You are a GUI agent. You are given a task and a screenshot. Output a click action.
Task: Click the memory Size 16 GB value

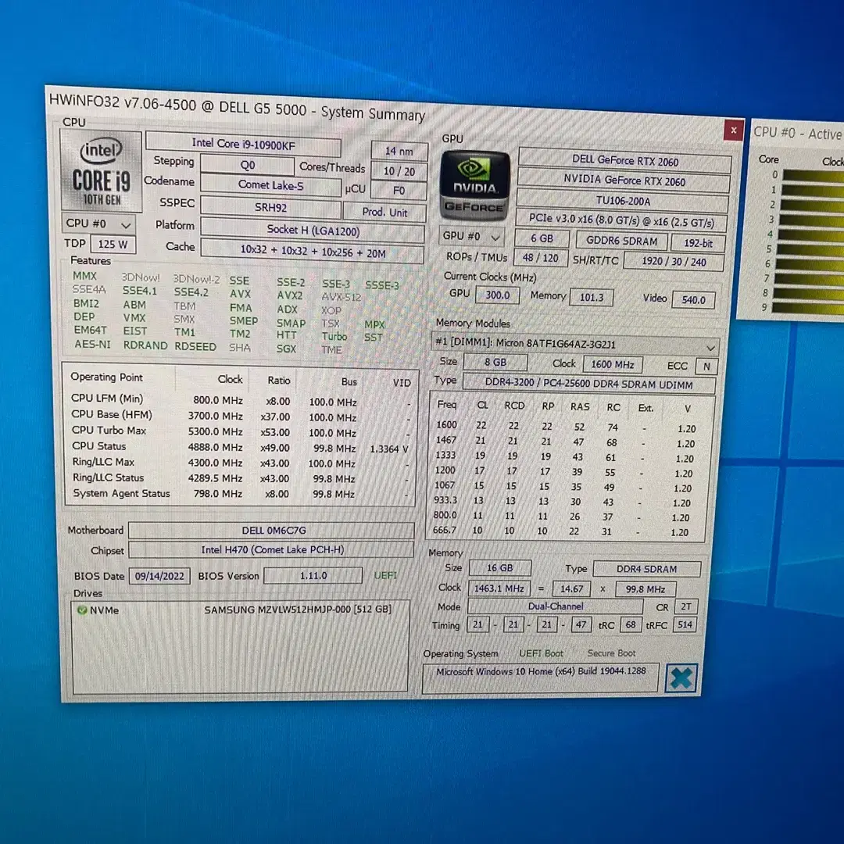coord(500,568)
